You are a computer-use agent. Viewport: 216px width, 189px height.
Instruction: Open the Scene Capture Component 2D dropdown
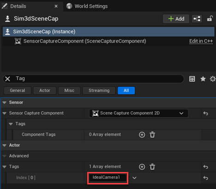(138, 113)
